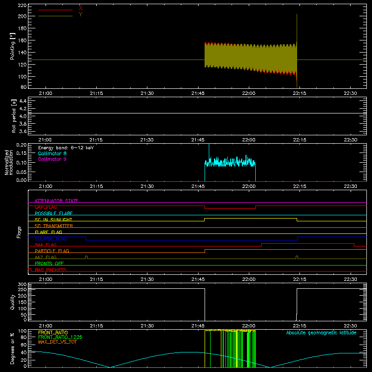Click the blue ECLIPSE_FLAG label
Viewport: 372px width, 372px height.
51,239
